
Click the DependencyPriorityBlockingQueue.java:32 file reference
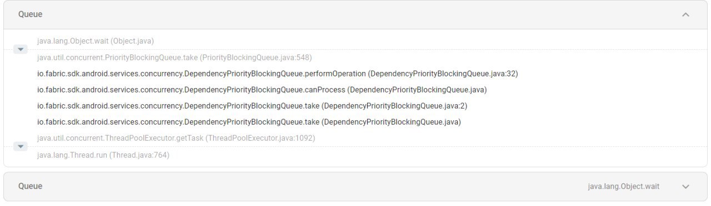coord(443,74)
